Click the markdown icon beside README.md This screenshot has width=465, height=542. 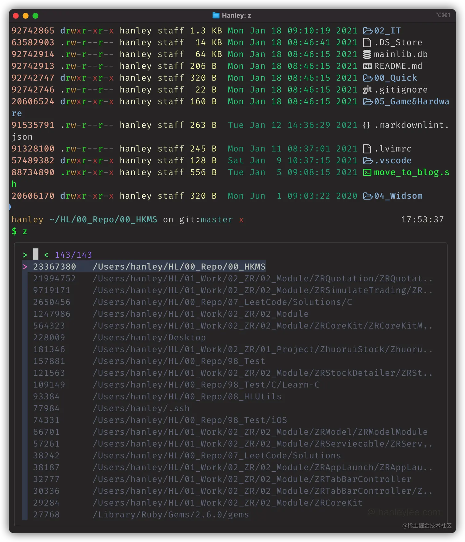coord(368,66)
